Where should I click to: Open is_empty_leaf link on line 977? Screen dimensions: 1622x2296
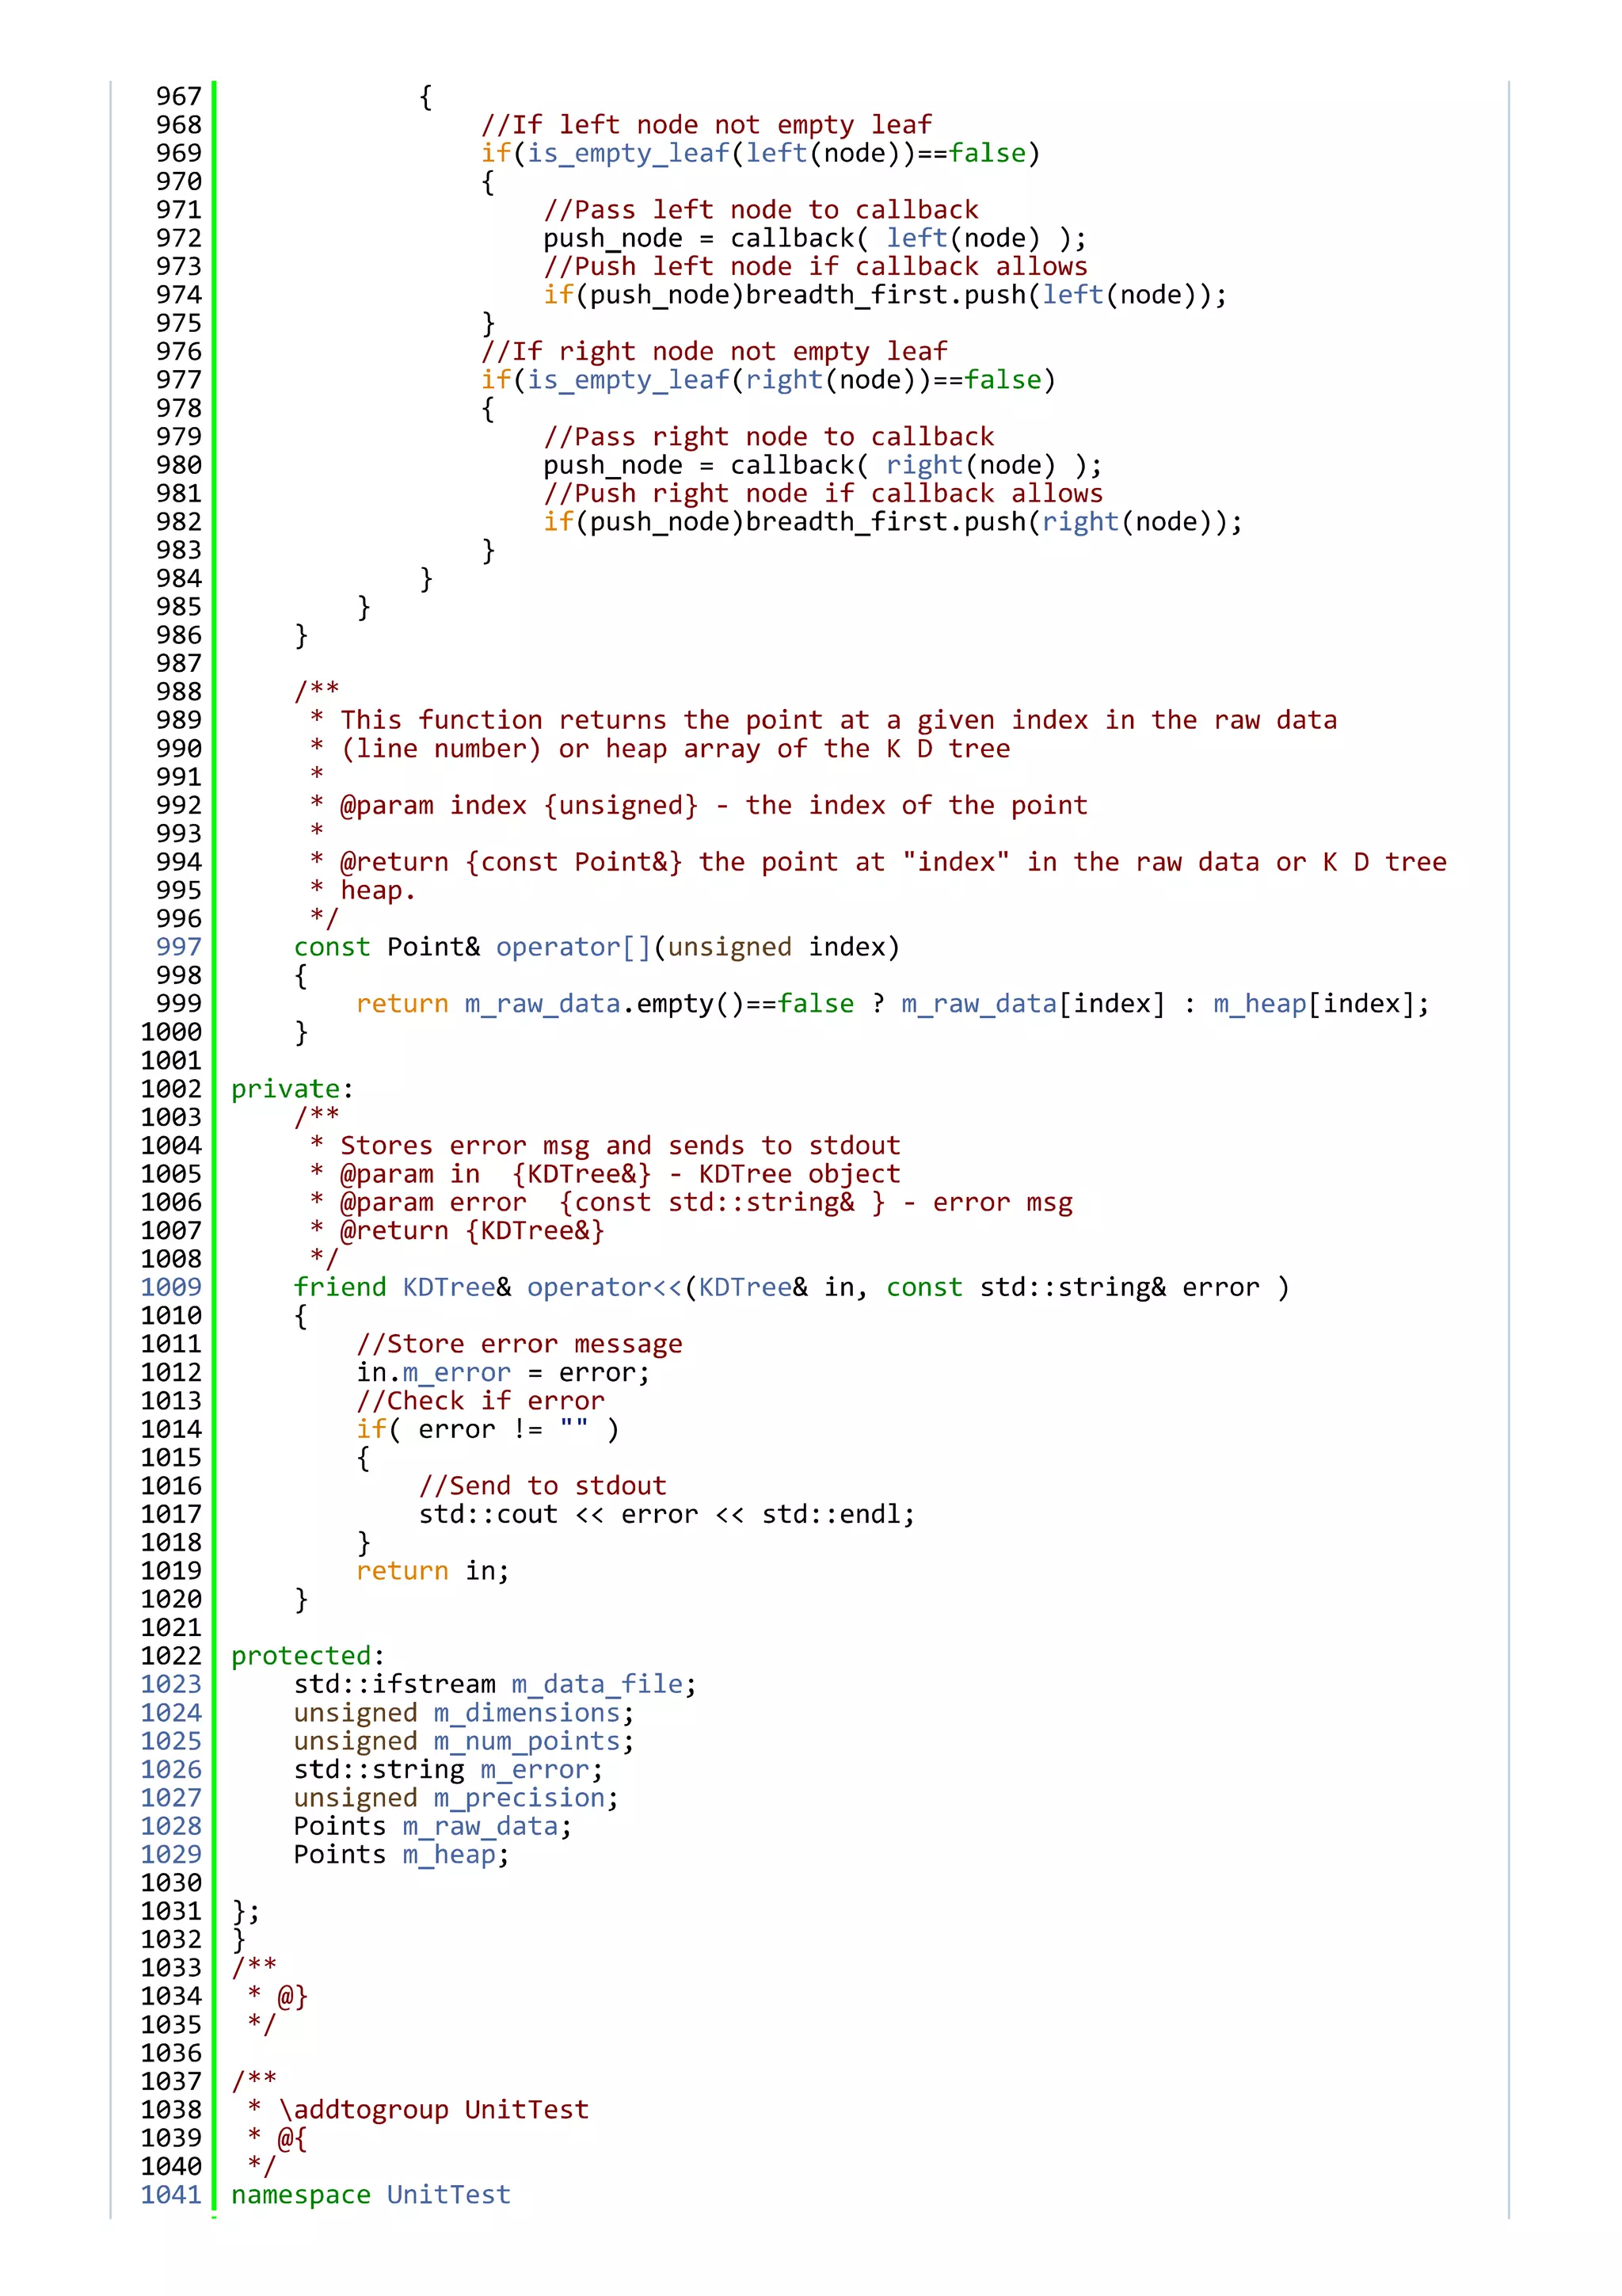tap(629, 380)
